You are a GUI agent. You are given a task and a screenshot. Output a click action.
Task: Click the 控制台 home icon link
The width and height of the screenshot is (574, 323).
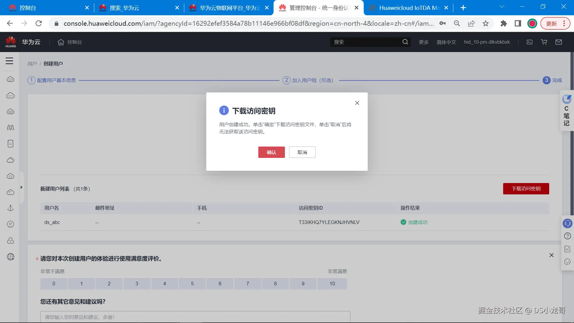[x=70, y=42]
